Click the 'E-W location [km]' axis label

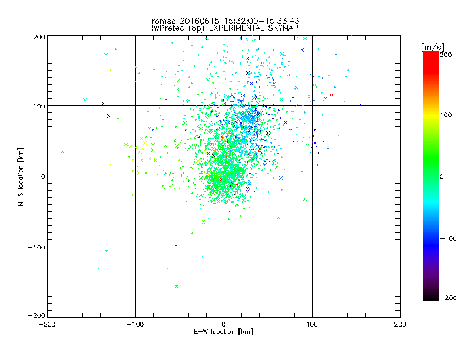223,332
